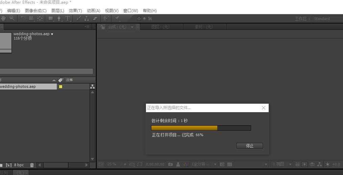Select the Pen tool
Image resolution: width=343 pixels, height=175 pixels.
point(59,19)
